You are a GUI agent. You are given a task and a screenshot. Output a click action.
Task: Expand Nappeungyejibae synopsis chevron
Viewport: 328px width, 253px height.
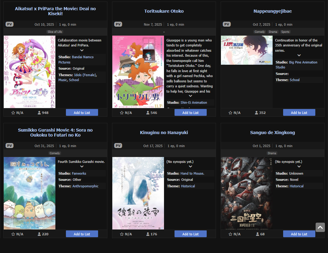click(299, 55)
